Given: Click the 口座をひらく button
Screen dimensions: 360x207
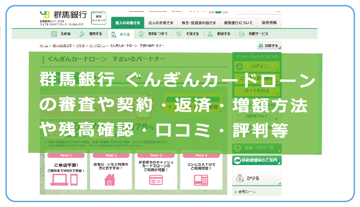Looking at the screenshot, I should pos(257,116).
